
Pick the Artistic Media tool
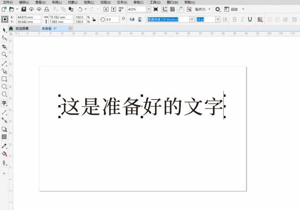click(x=4, y=71)
